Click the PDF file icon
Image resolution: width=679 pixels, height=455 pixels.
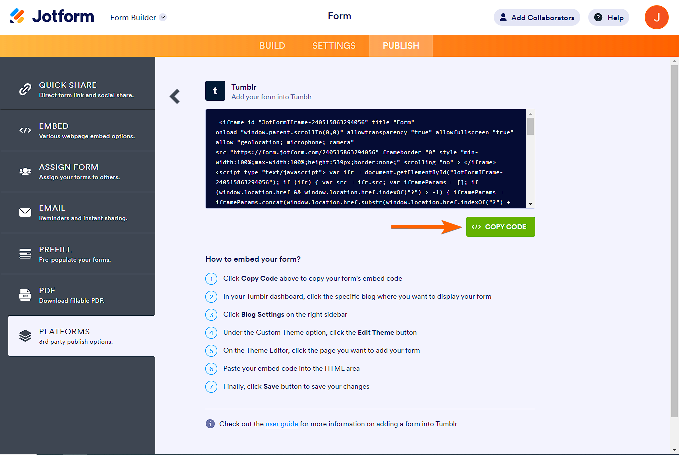coord(25,295)
